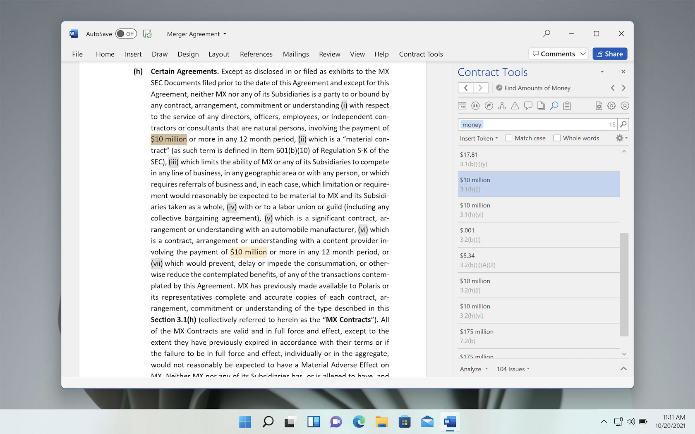Show the warning triangle issues icon
Image resolution: width=695 pixels, height=434 pixels.
pos(515,106)
